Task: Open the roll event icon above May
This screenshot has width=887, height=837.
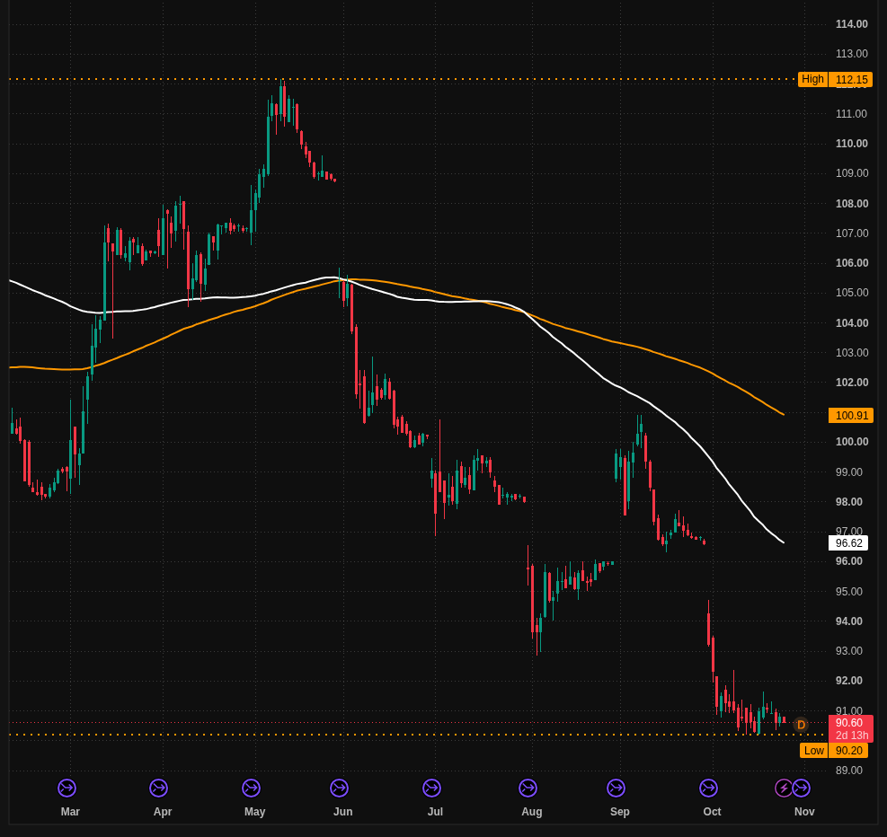Action: [251, 788]
